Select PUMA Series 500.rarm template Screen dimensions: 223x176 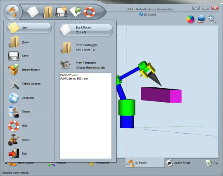point(74,78)
